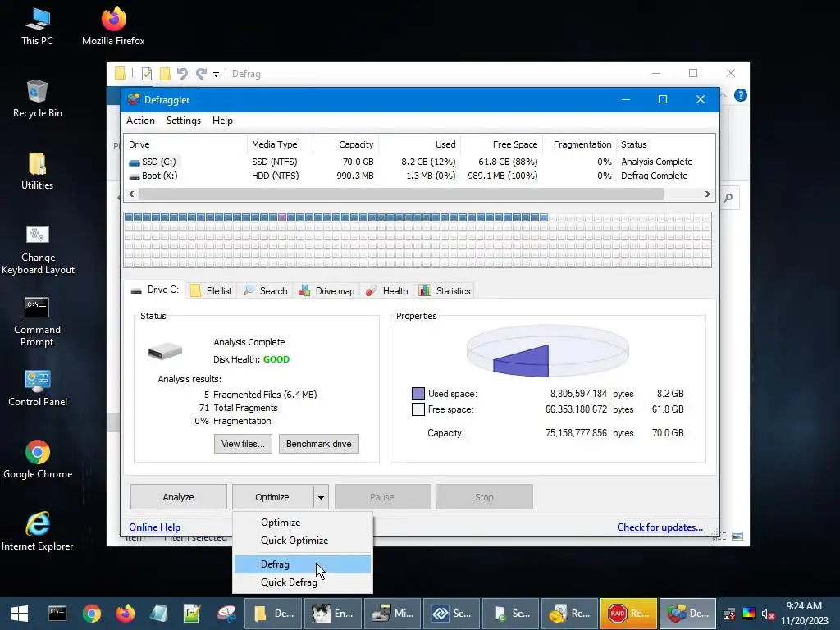The image size is (840, 630).
Task: Expand the Explorer quick access toolbar dropdown
Action: (216, 74)
